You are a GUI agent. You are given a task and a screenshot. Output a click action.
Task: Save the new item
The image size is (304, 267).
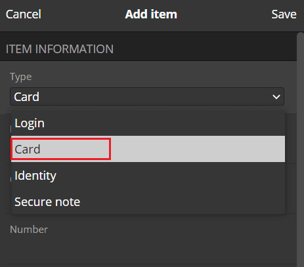[284, 14]
